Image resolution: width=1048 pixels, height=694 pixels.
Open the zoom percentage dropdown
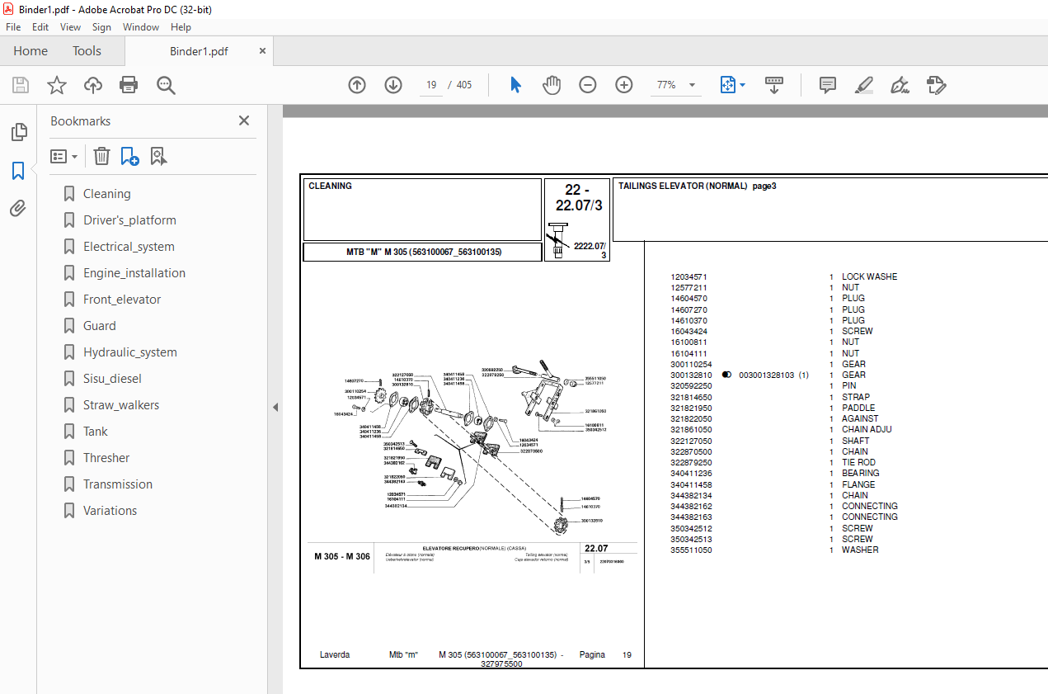coord(692,85)
